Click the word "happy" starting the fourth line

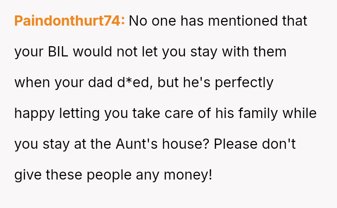click(34, 113)
